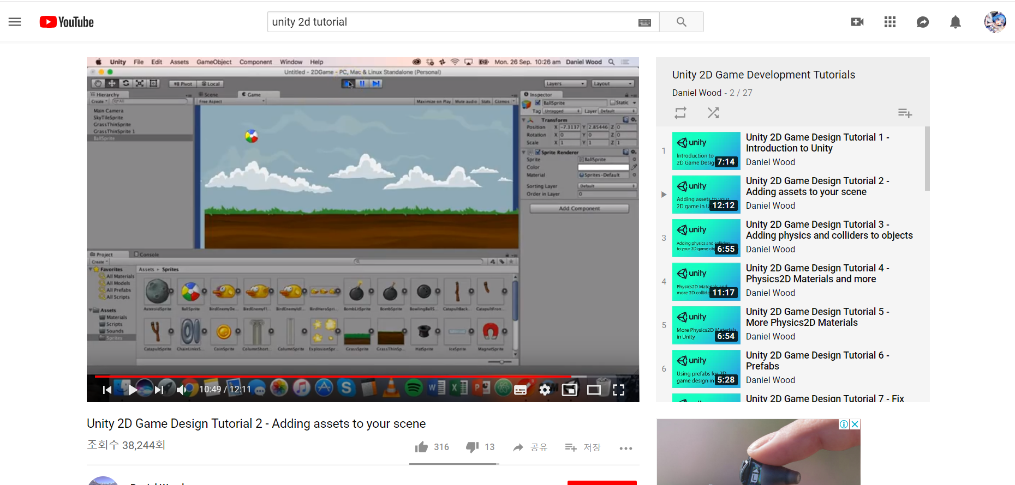Click the player time '10:49 / 12:11'
This screenshot has width=1015, height=485.
click(x=225, y=389)
